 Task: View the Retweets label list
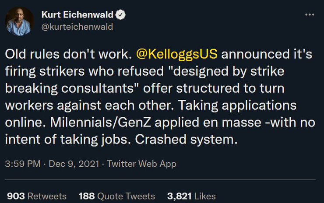pyautogui.click(x=47, y=196)
